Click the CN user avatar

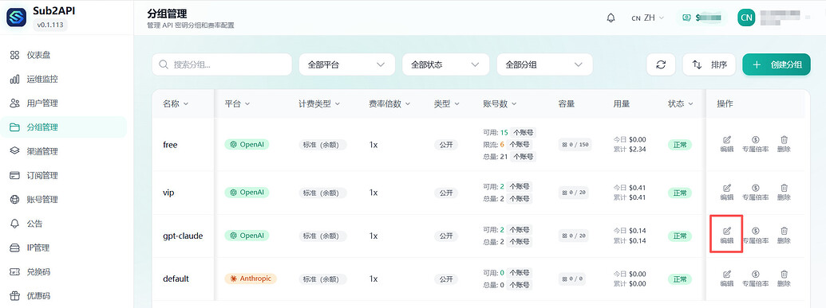coord(746,18)
